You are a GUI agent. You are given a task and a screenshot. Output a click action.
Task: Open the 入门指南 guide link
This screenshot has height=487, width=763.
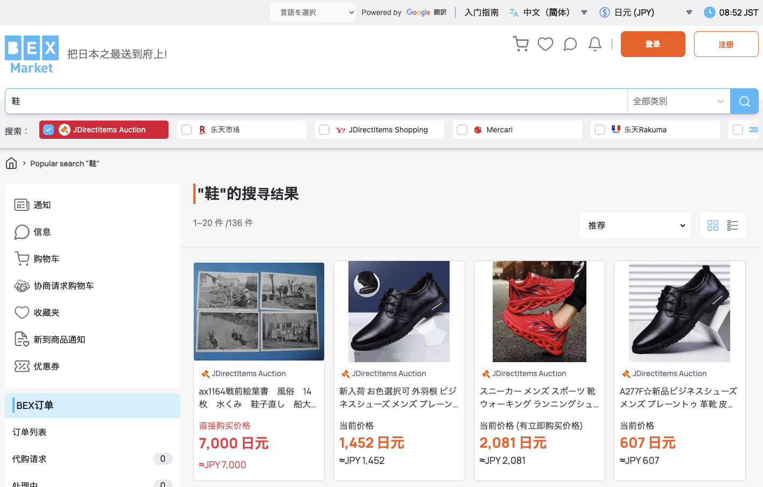(x=481, y=12)
